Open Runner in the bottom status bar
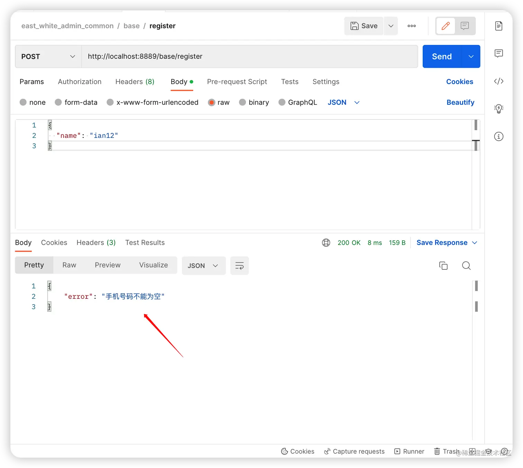The width and height of the screenshot is (523, 468). click(409, 451)
